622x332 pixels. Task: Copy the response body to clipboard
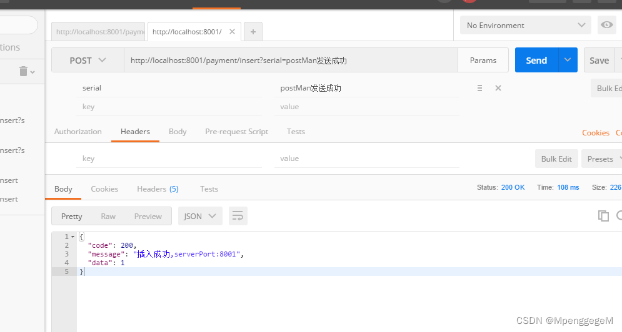tap(603, 215)
